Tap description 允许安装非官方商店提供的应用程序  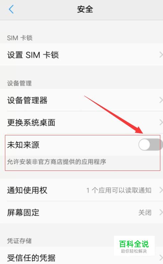57,162
